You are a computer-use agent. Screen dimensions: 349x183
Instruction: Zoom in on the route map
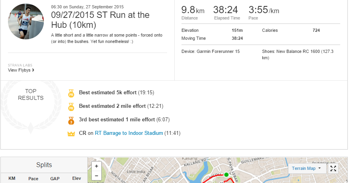point(97,166)
